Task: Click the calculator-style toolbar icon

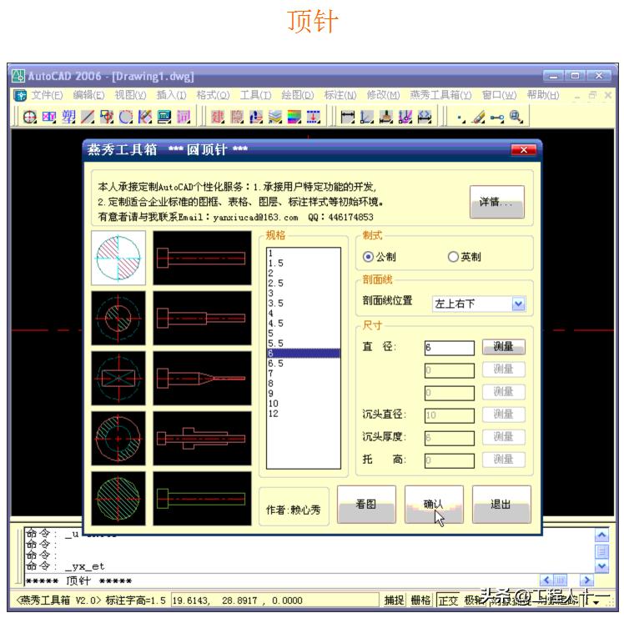Action: point(164,117)
